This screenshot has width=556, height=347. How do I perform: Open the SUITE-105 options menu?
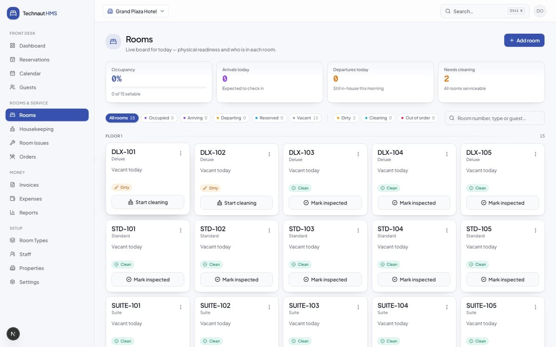coord(536,307)
